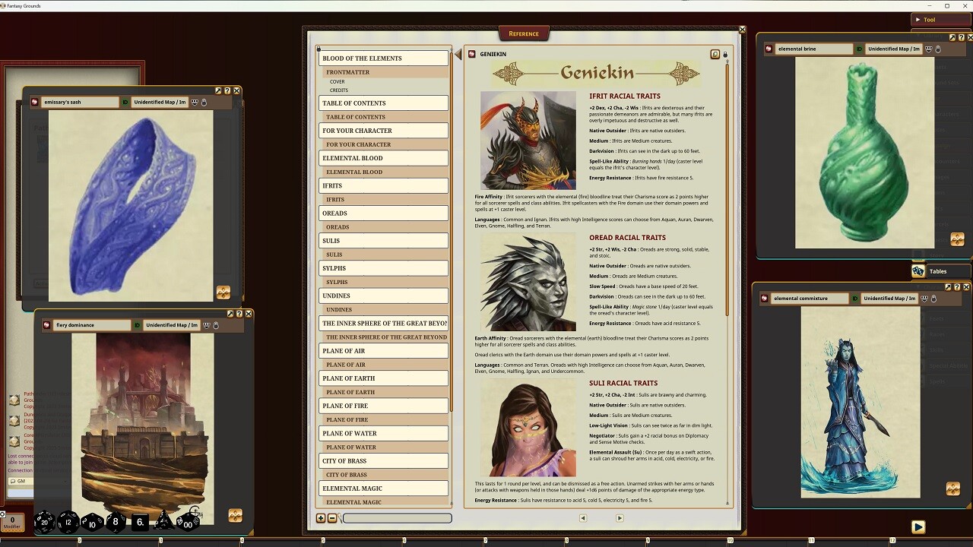
Task: Switch to the Reference tab
Action: (x=524, y=33)
